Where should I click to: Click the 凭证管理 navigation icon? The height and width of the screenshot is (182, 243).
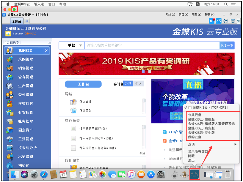(73, 102)
